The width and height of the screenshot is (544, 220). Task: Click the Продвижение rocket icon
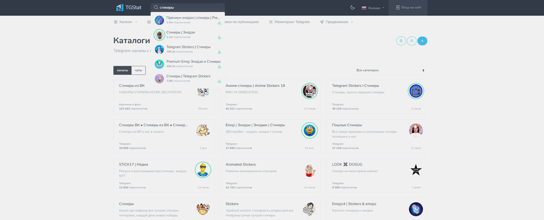click(x=322, y=22)
